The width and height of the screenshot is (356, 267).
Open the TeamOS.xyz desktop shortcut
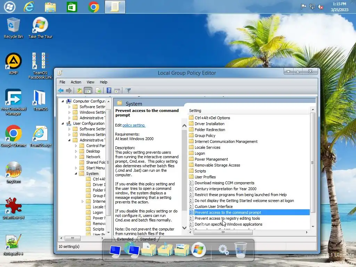click(x=40, y=136)
